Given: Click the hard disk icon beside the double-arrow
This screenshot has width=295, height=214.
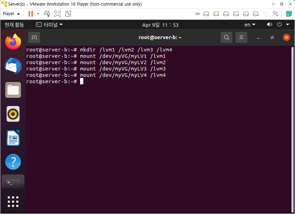Looking at the screenshot, I should [x=206, y=14].
